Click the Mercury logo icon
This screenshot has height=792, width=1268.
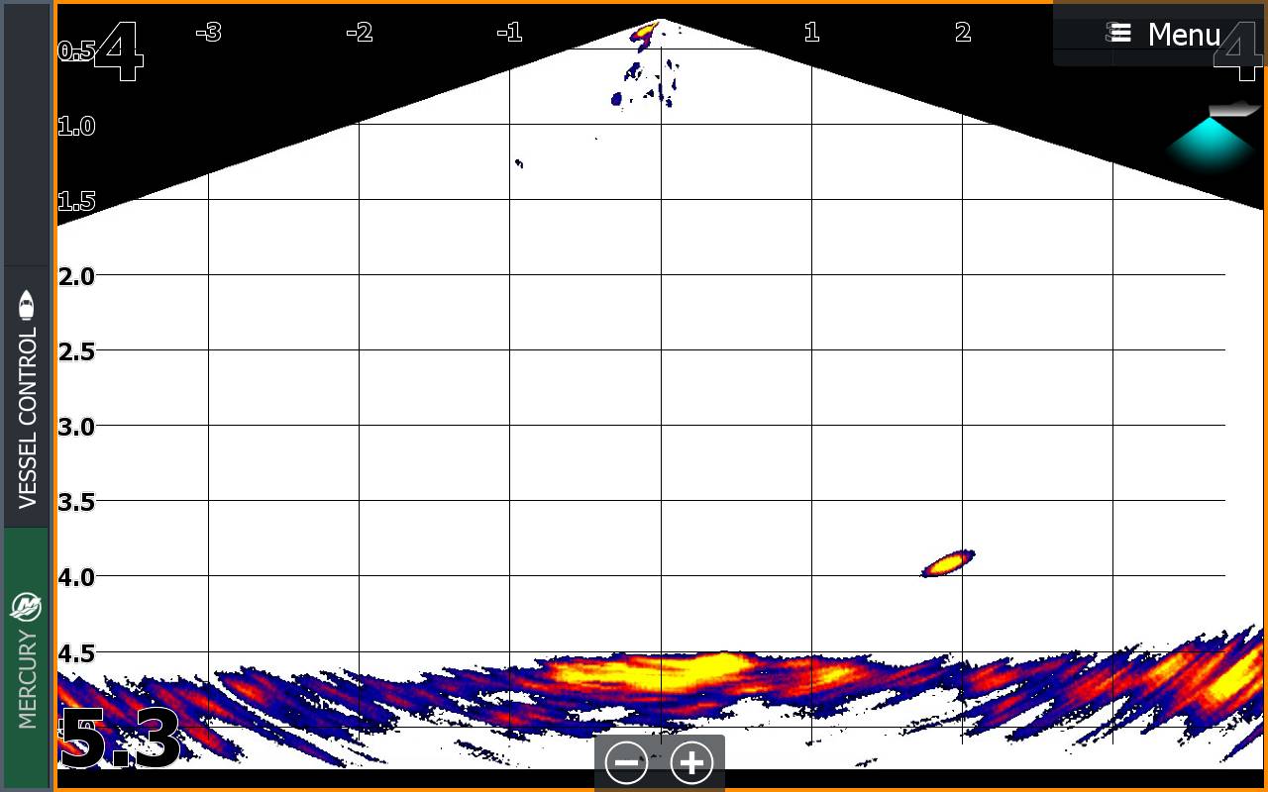27,607
